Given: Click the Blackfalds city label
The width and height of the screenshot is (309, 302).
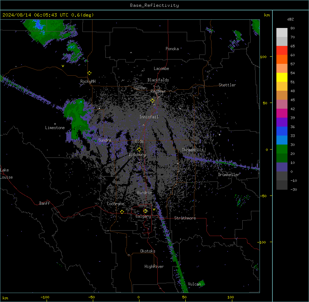Looking at the screenshot, I should coord(158,80).
